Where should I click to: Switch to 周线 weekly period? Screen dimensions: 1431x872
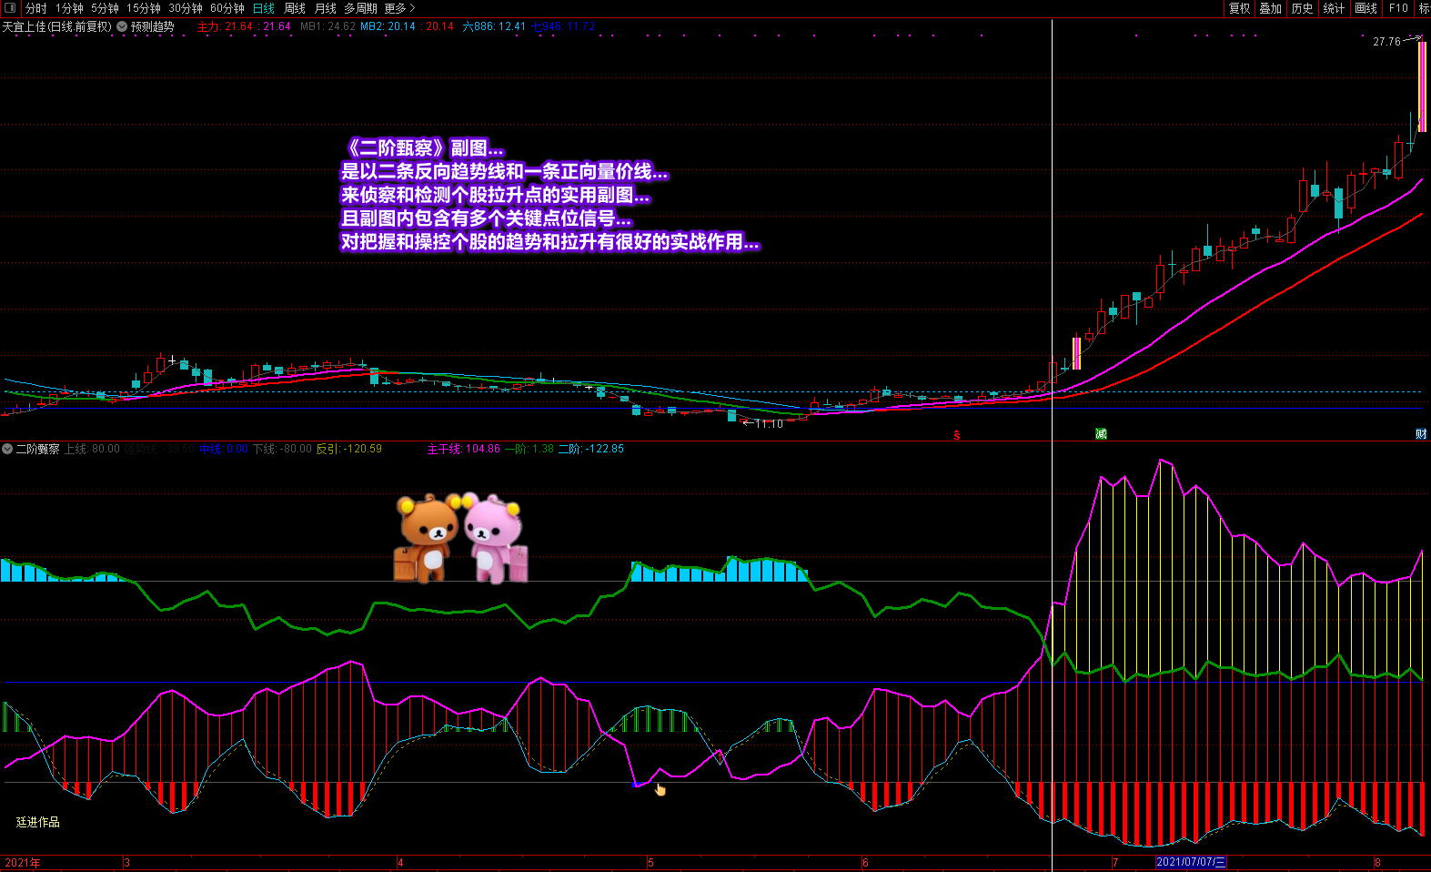coord(295,8)
